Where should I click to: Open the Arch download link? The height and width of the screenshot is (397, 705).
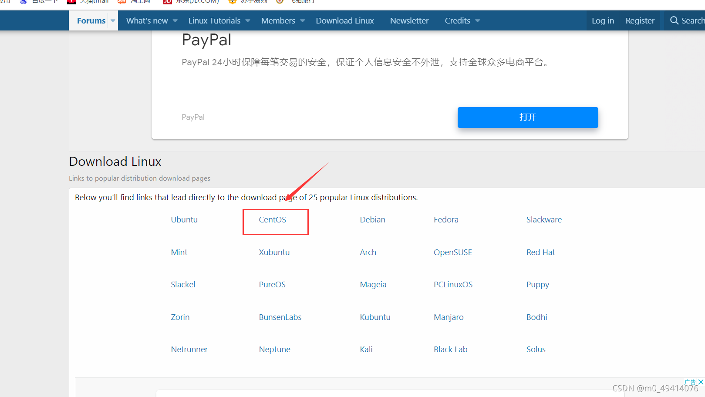click(368, 252)
